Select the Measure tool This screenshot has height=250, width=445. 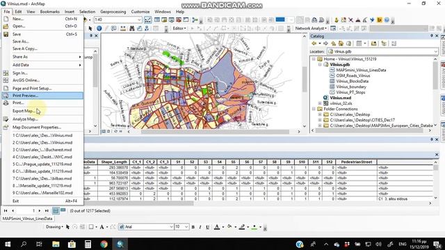123,28
